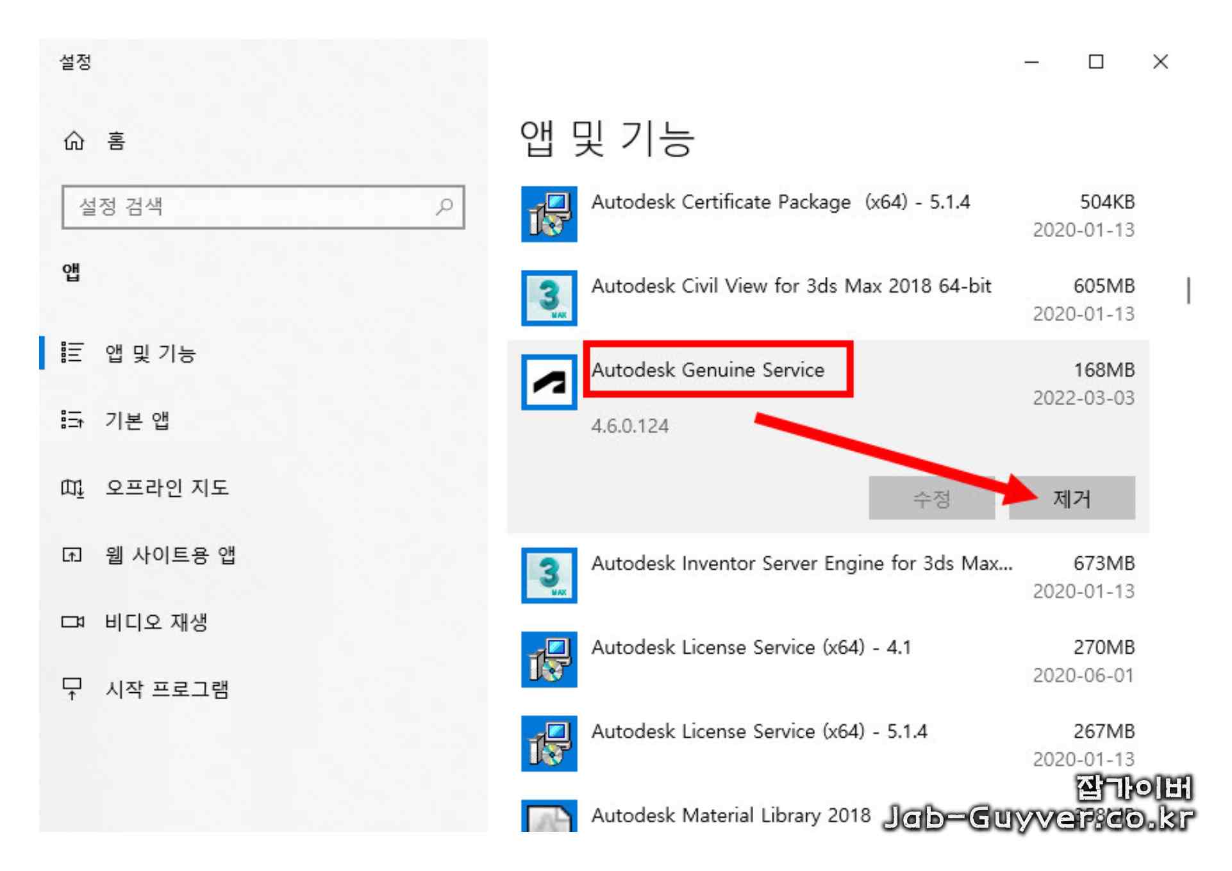Click the Home house icon
This screenshot has height=871, width=1232.
(74, 140)
